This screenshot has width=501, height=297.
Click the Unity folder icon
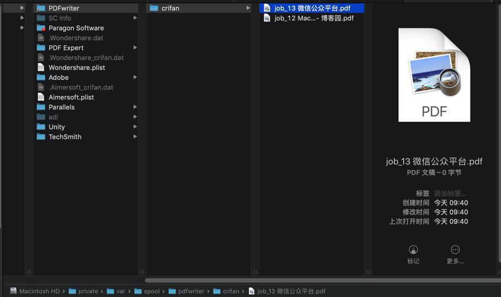41,127
